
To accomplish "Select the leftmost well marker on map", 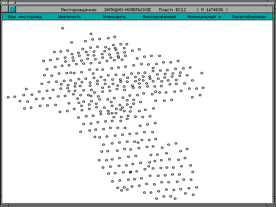I will 8,97.
